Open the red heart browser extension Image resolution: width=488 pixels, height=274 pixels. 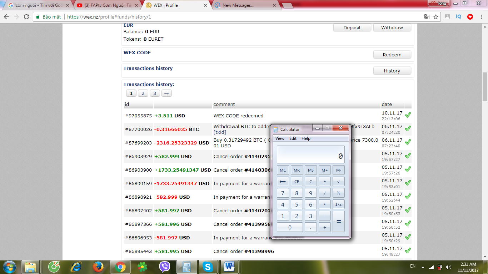(x=470, y=17)
